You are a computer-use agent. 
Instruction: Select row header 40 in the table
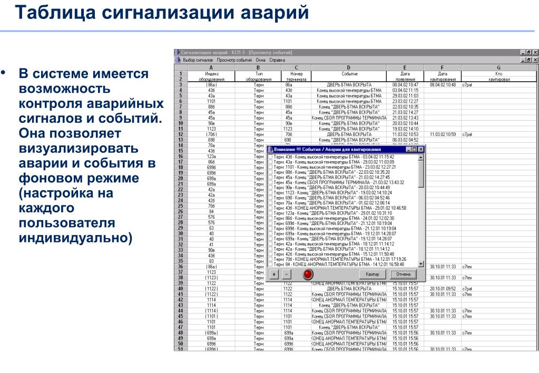click(x=181, y=289)
